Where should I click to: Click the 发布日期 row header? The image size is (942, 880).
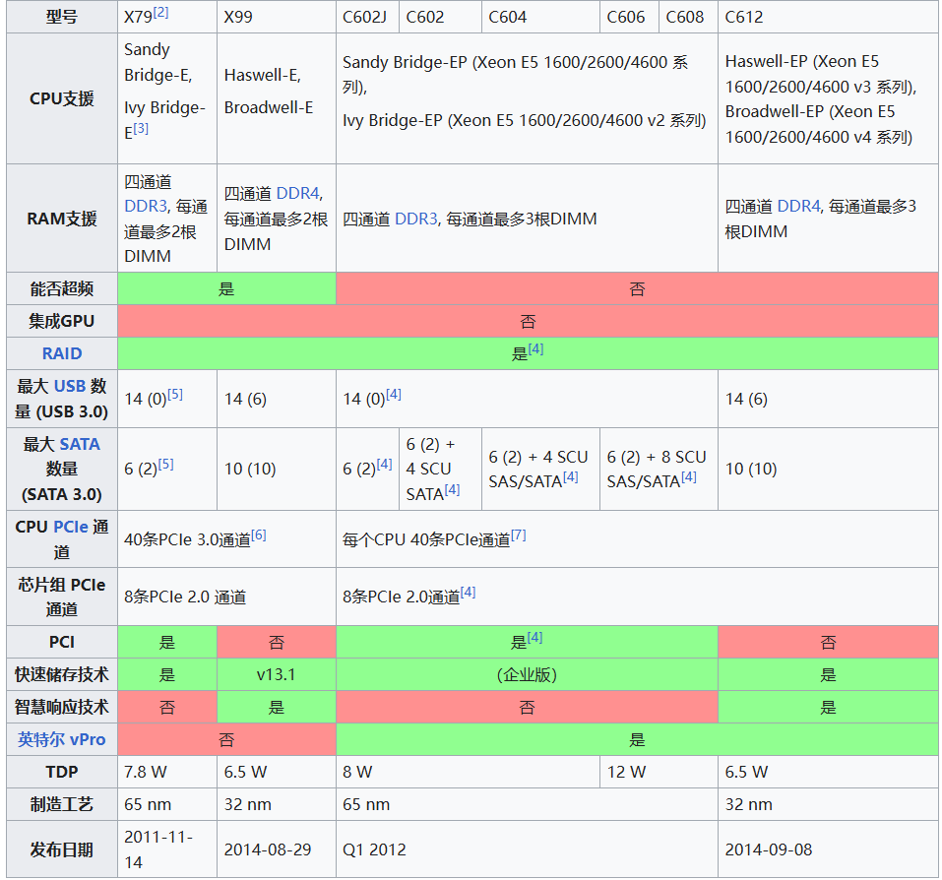62,849
